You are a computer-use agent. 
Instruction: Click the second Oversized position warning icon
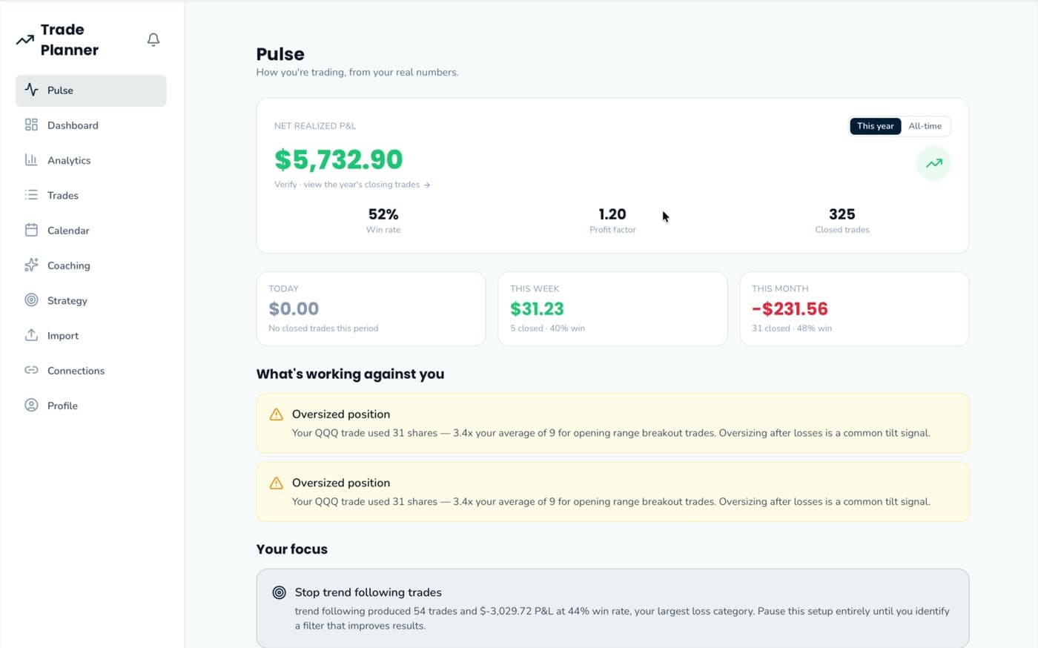276,483
